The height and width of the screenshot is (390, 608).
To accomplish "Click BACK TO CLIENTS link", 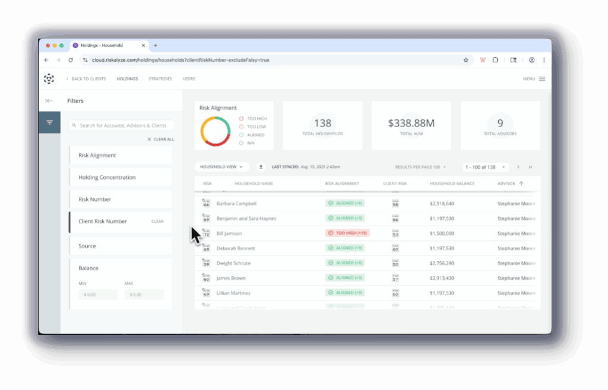I will click(86, 79).
